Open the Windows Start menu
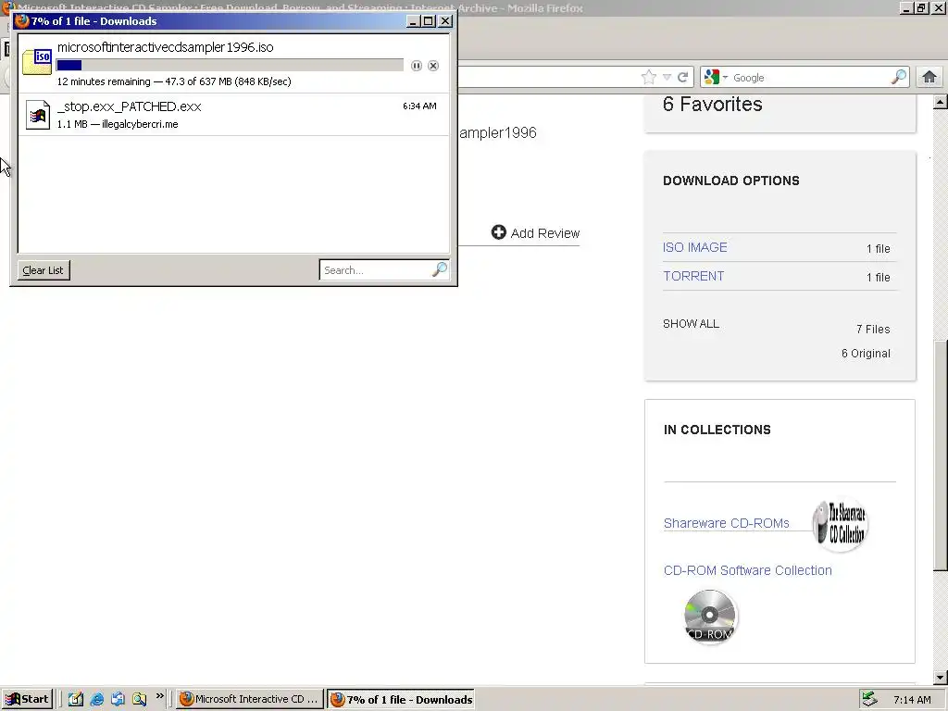Image resolution: width=948 pixels, height=711 pixels. (x=27, y=699)
